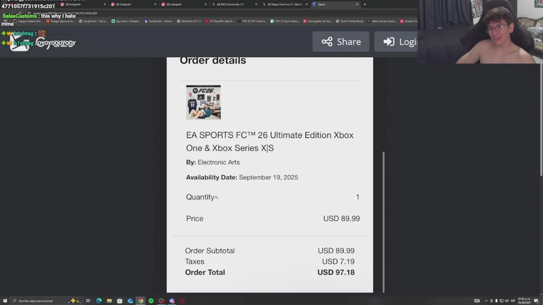
Task: Open the Outlook taskbar icon
Action: coord(130,301)
